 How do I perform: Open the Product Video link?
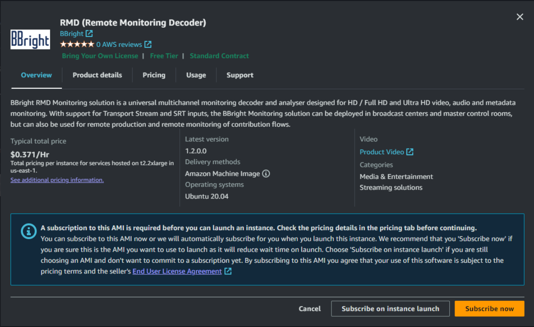382,152
